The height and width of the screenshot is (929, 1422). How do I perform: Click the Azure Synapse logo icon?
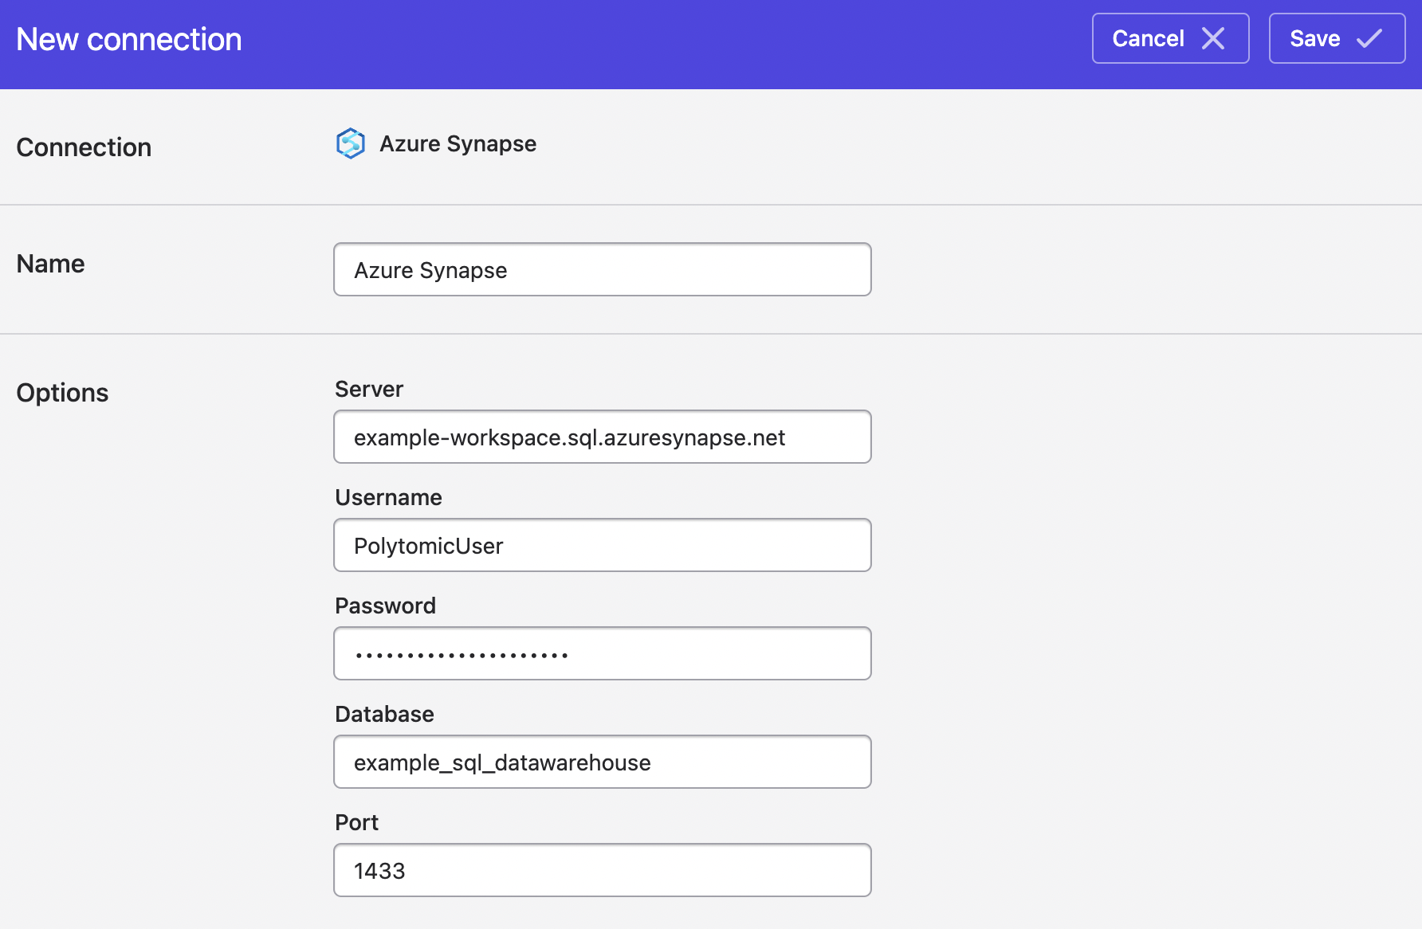(350, 143)
